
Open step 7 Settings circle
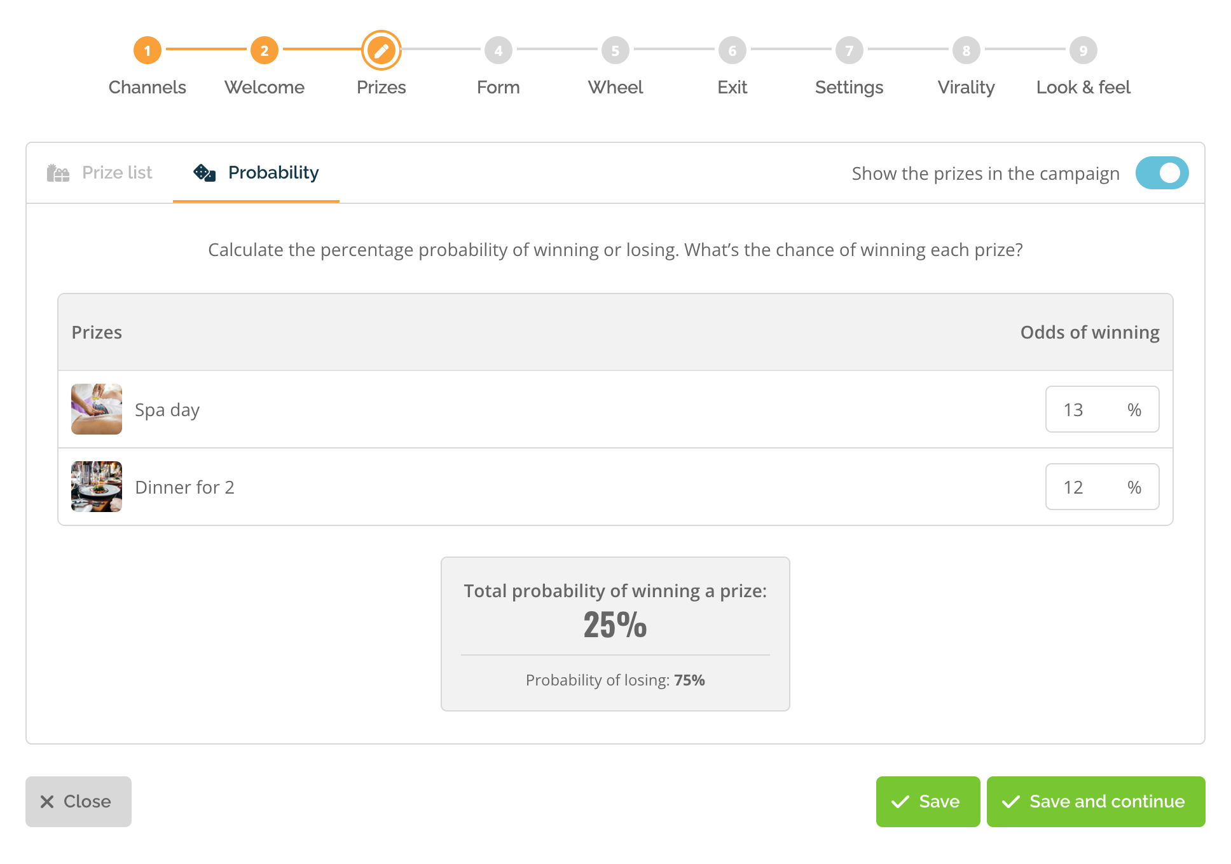click(849, 50)
